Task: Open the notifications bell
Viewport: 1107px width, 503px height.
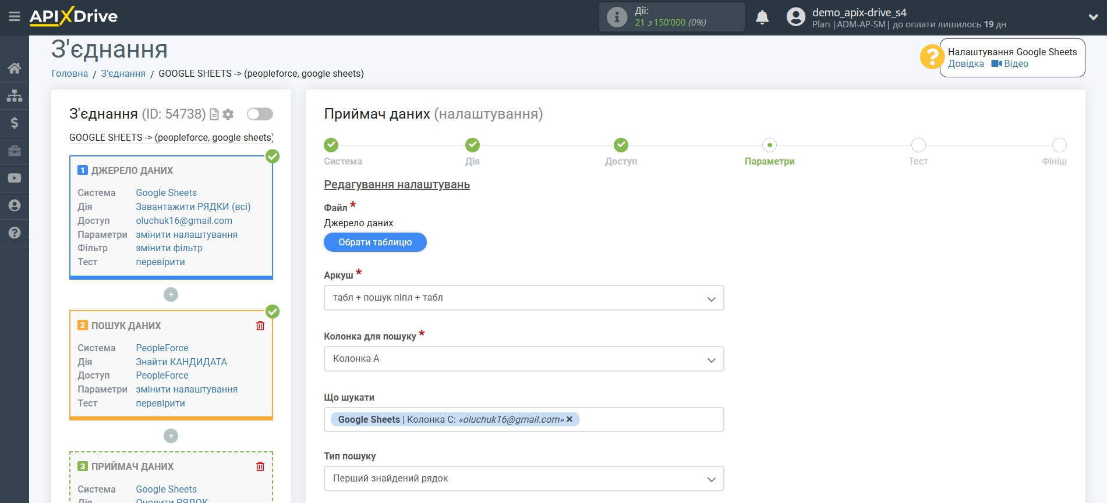Action: coord(762,17)
